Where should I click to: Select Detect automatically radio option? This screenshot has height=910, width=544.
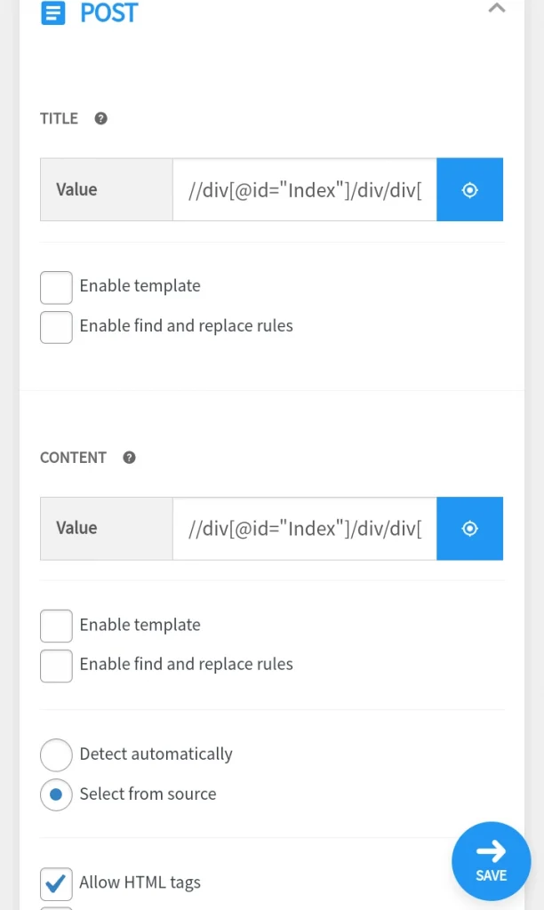click(x=56, y=754)
